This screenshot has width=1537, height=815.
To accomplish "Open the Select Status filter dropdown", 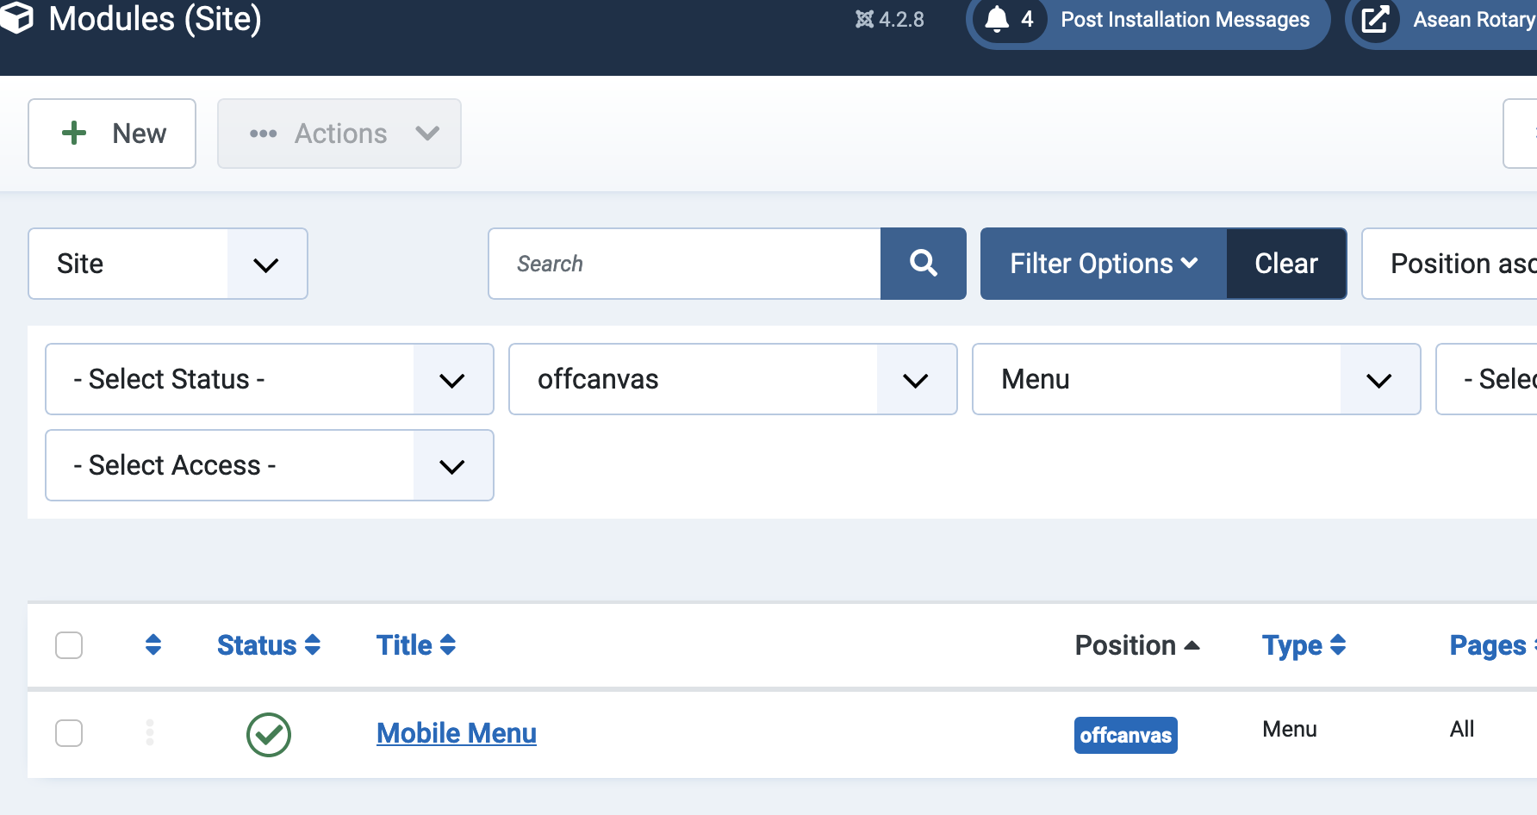I will point(269,379).
